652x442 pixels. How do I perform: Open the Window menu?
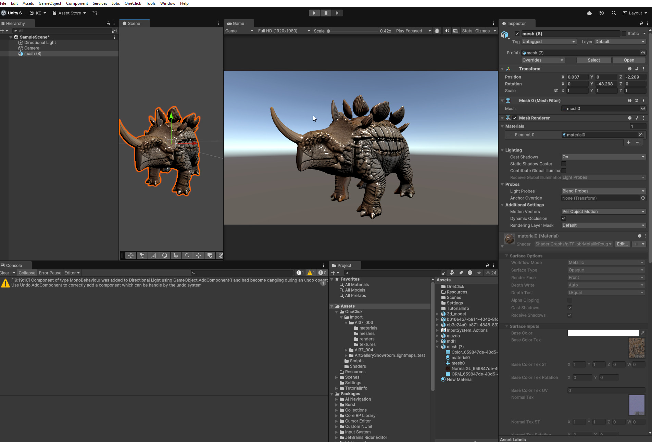coord(167,3)
